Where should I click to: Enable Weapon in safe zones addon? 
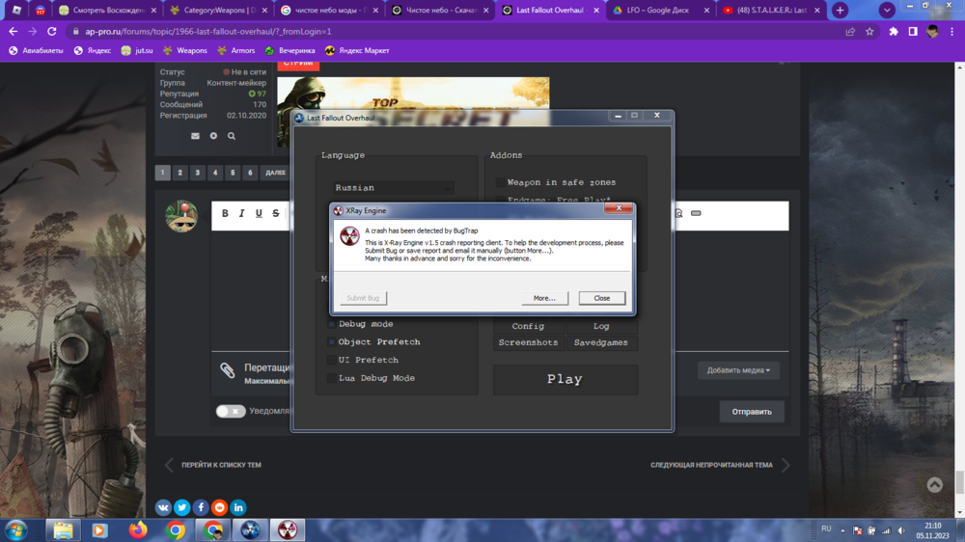pos(500,182)
